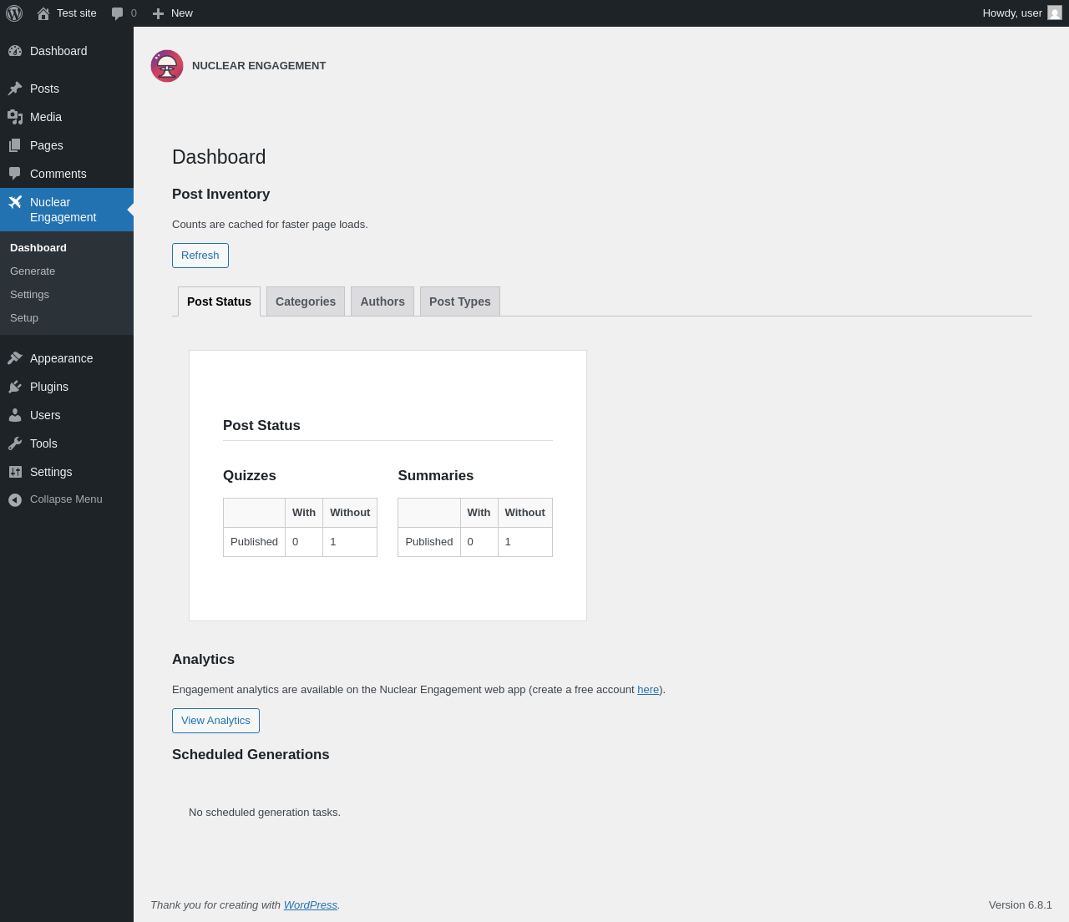Click the Settings sliders icon in sidebar
The height and width of the screenshot is (922, 1069).
point(15,472)
